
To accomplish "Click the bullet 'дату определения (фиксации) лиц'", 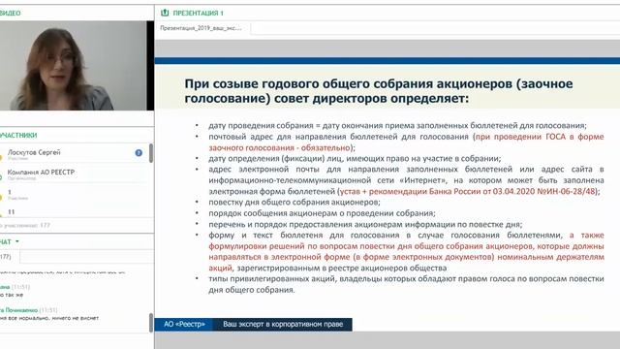I will pyautogui.click(x=355, y=159).
